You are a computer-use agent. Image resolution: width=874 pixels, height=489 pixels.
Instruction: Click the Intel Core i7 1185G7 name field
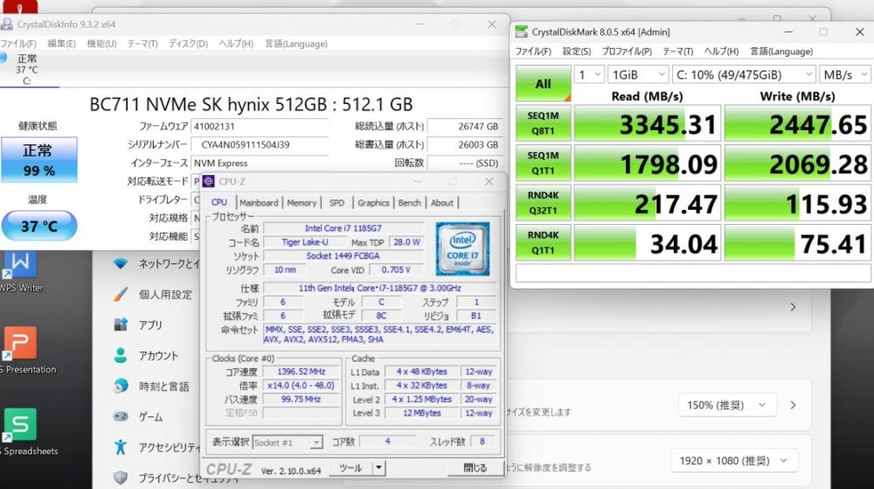pos(343,228)
